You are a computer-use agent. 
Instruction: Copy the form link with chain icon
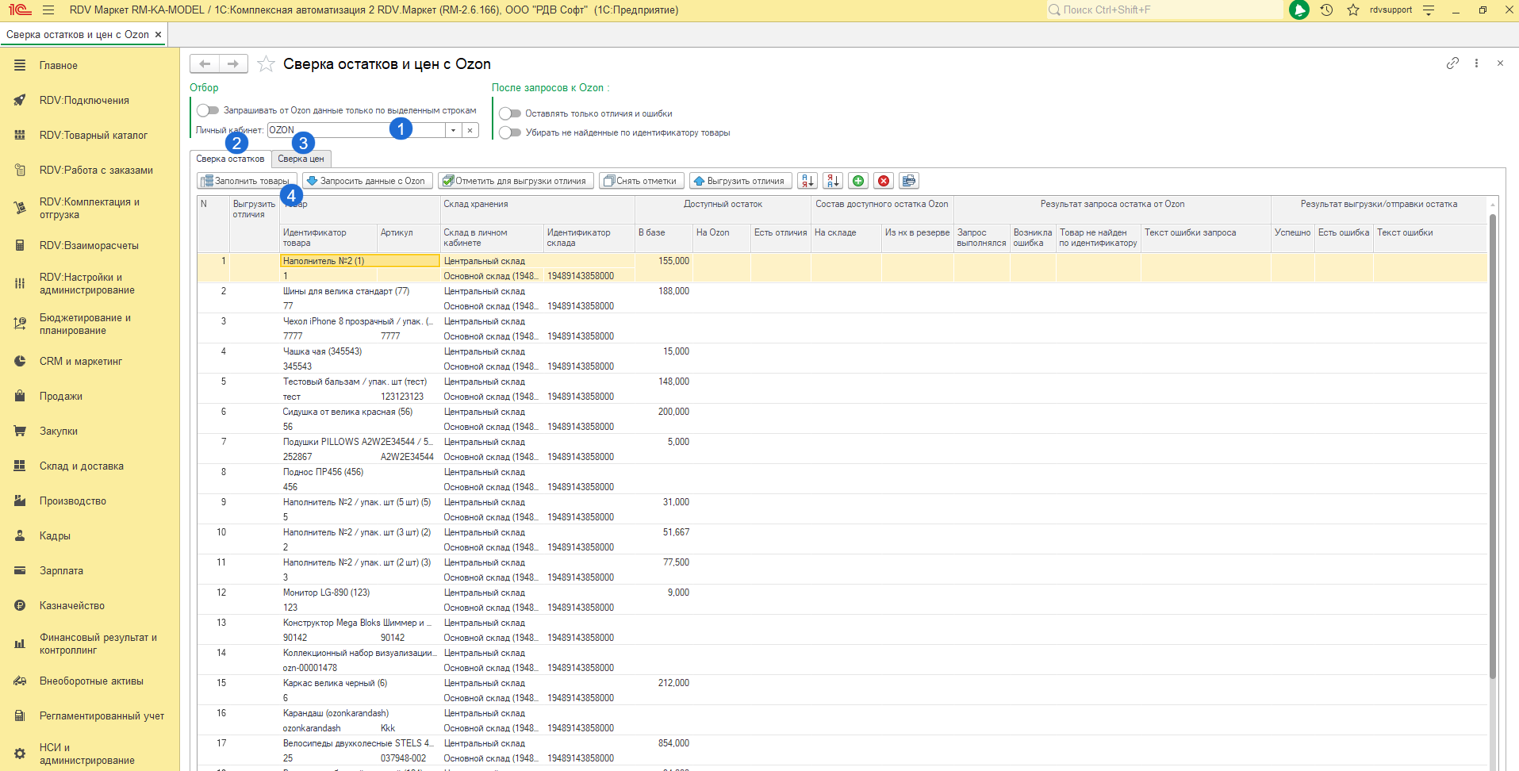pyautogui.click(x=1452, y=63)
